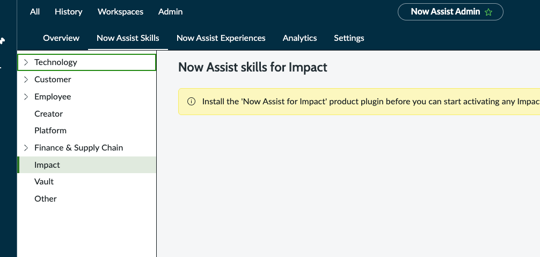The height and width of the screenshot is (257, 540).
Task: Expand the Technology category
Action: [26, 62]
